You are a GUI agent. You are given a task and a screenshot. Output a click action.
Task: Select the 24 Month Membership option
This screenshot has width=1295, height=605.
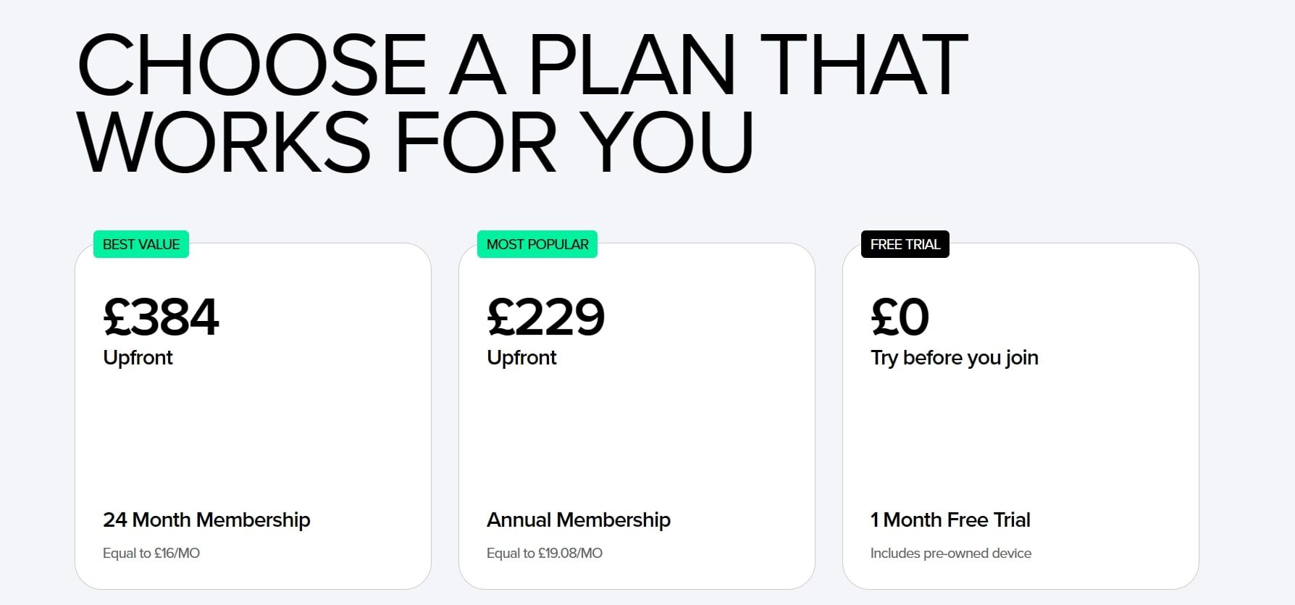[x=206, y=520]
